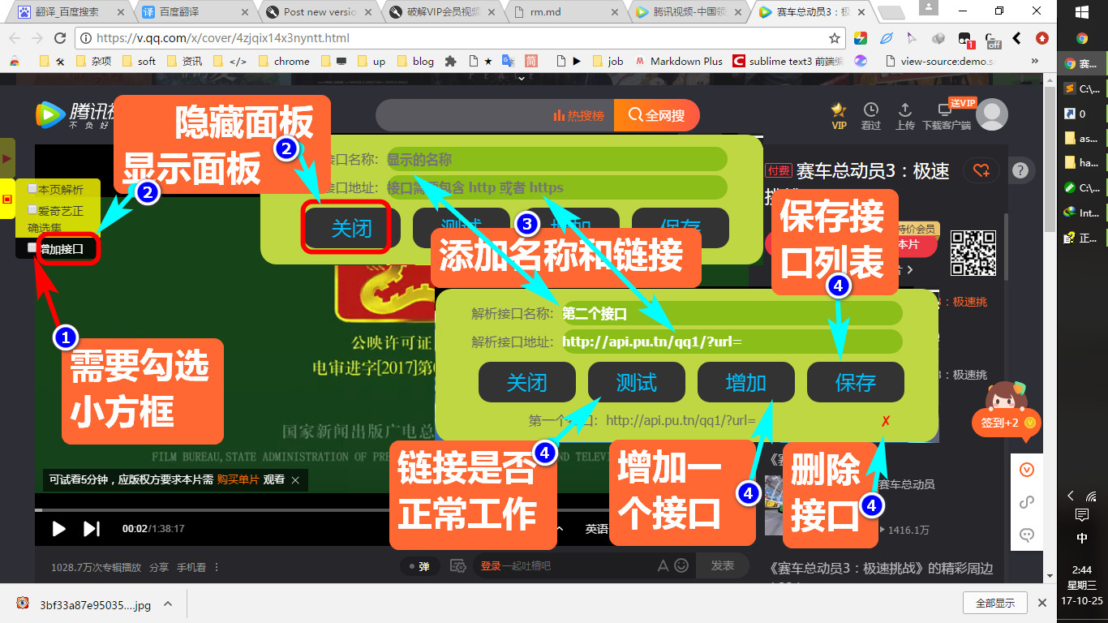Image resolution: width=1108 pixels, height=623 pixels.
Task: Click the QR code image
Action: pos(973,253)
